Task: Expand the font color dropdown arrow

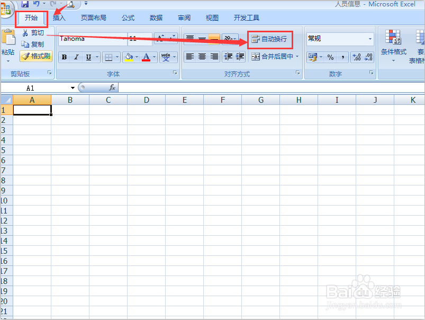Action: point(154,57)
